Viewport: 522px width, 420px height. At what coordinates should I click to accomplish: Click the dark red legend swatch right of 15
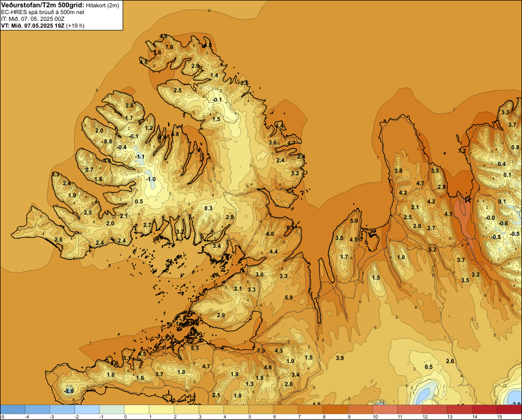[509, 410]
